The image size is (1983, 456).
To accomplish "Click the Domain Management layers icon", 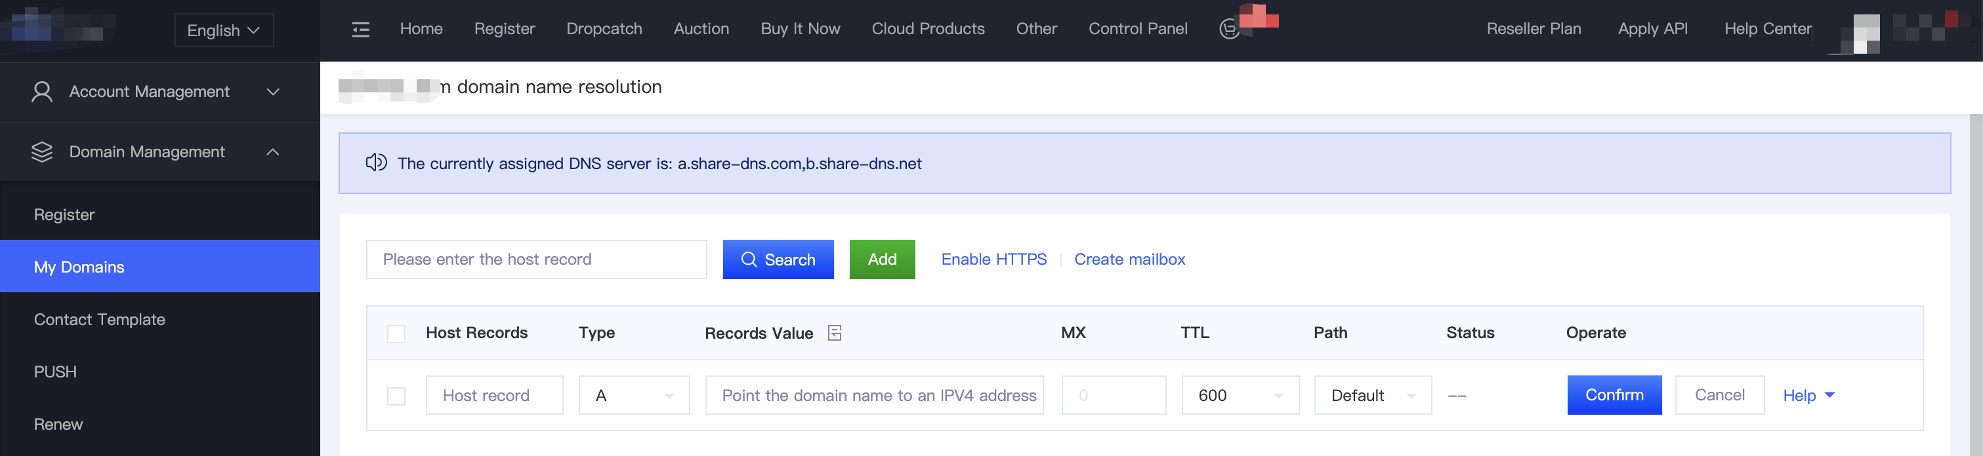I will (x=41, y=152).
